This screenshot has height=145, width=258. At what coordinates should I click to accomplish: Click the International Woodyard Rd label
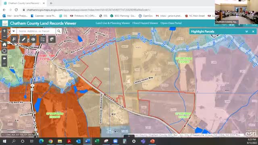[101, 109]
